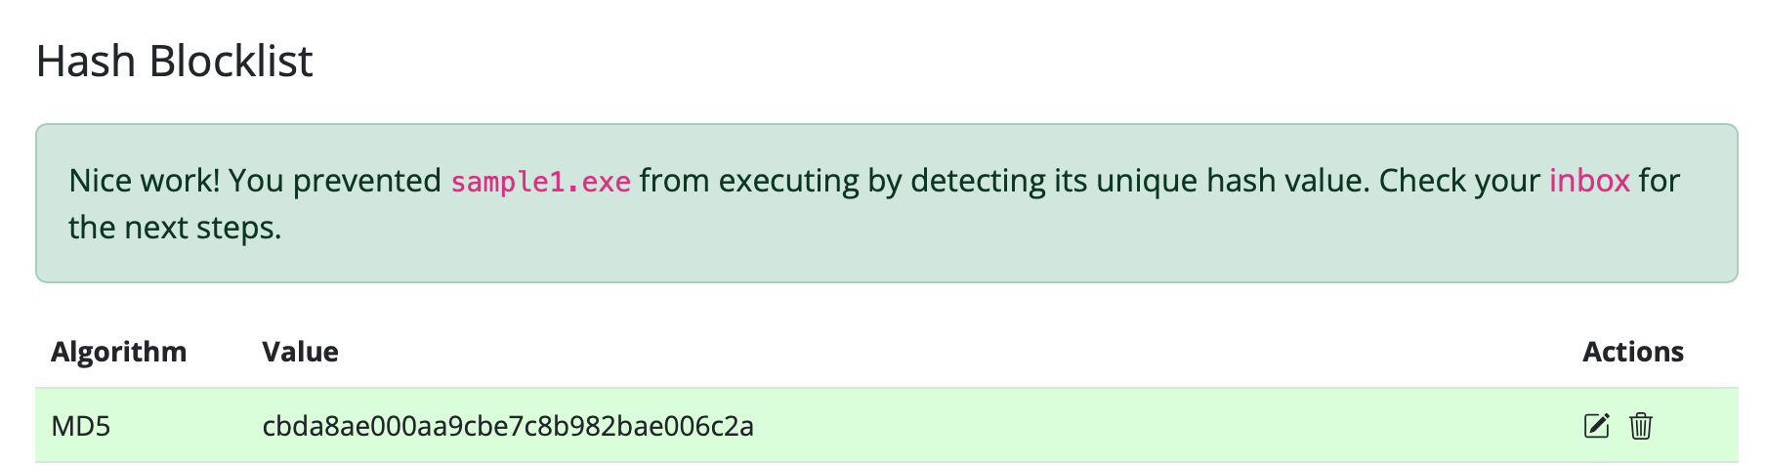Open the inbox link
This screenshot has width=1766, height=465.
point(1589,181)
